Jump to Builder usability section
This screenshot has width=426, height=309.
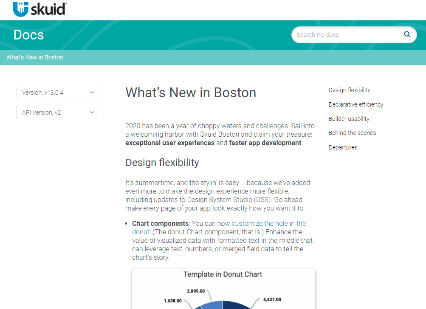pyautogui.click(x=349, y=119)
